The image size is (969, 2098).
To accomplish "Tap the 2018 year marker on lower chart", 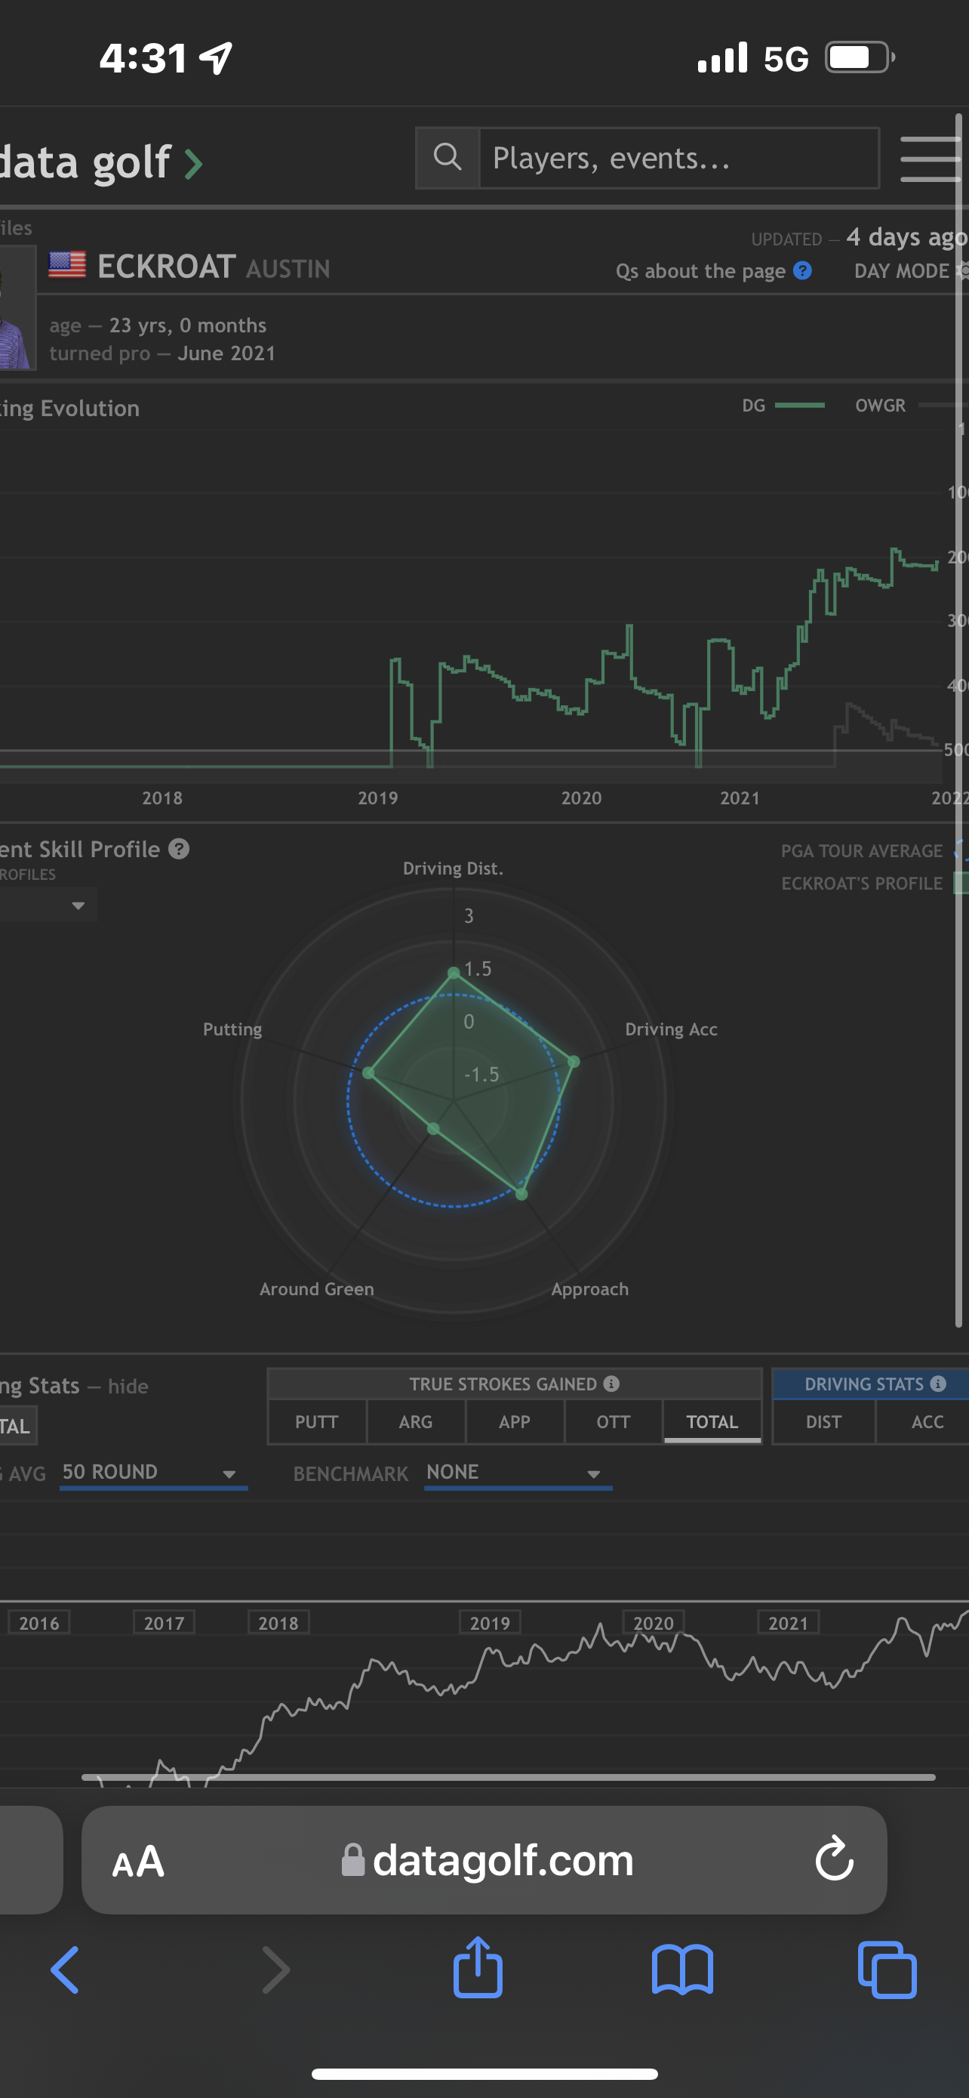I will [x=278, y=1623].
